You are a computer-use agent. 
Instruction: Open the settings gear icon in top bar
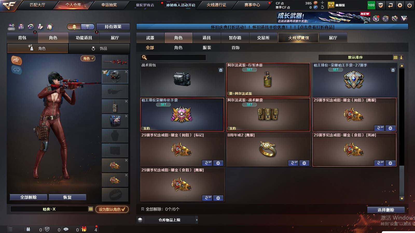coord(400,5)
